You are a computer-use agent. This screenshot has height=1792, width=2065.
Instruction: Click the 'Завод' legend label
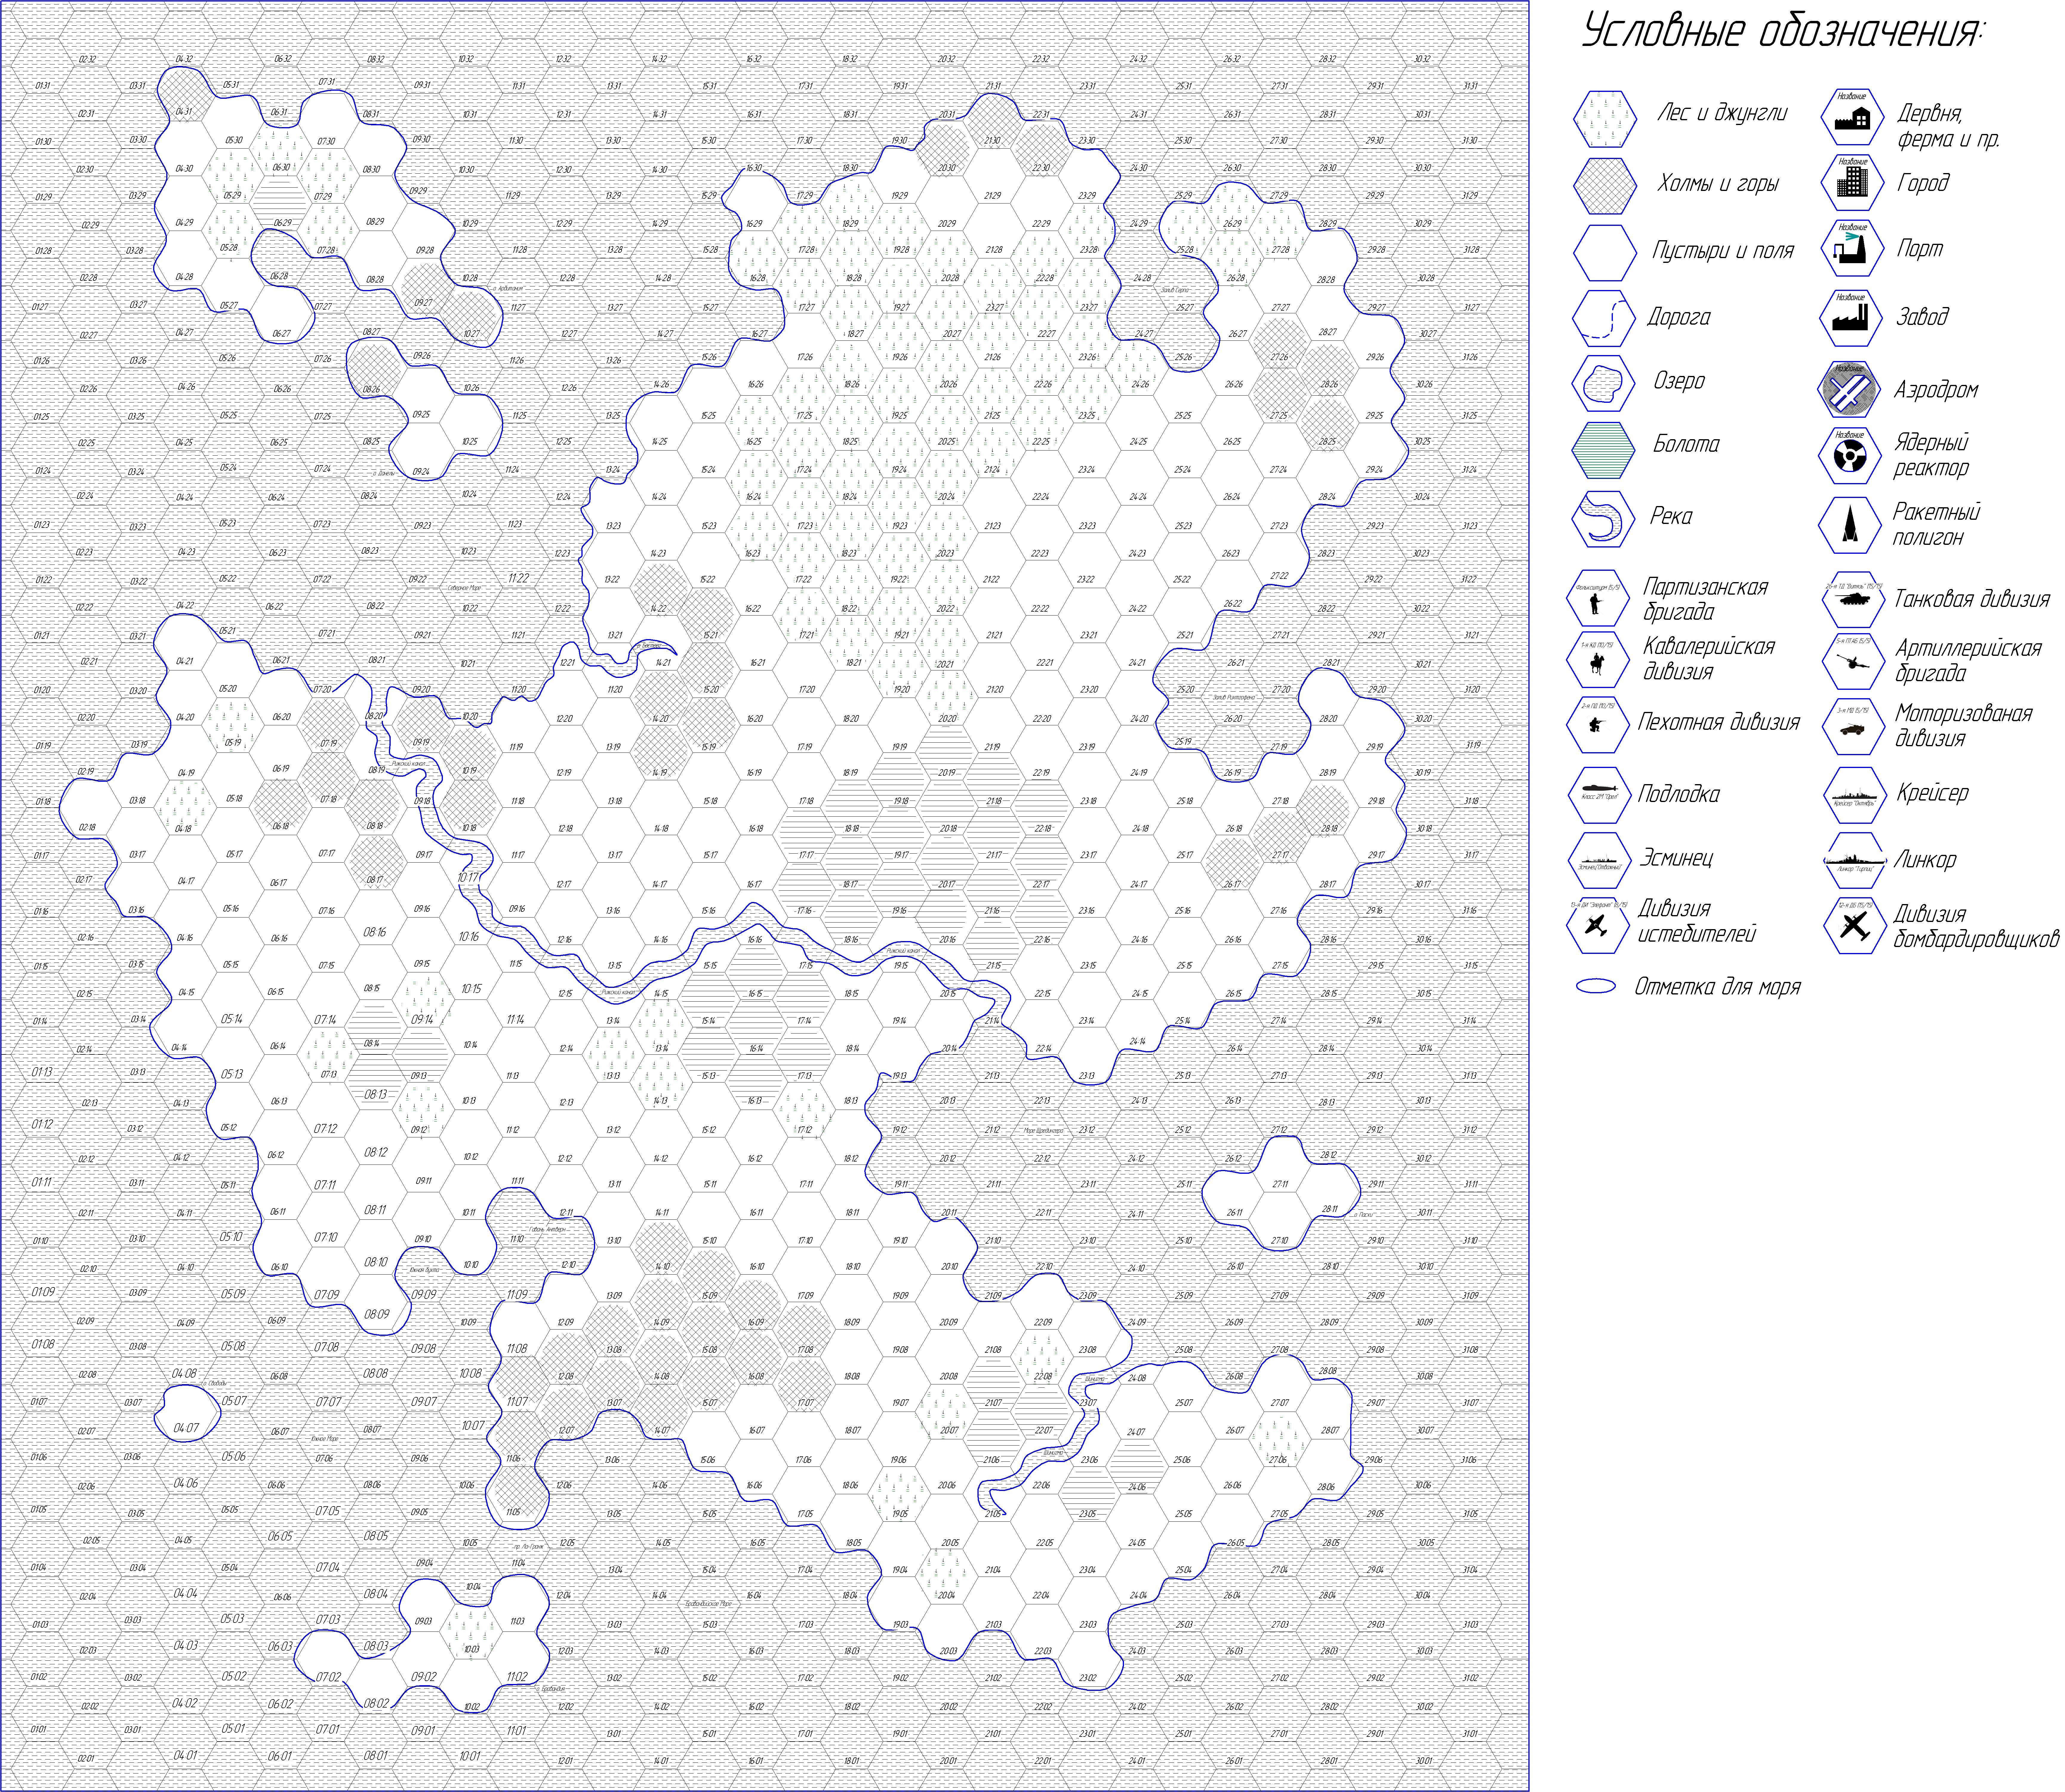click(1922, 317)
